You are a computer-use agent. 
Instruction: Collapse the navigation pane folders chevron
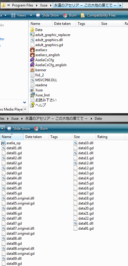(24, 103)
